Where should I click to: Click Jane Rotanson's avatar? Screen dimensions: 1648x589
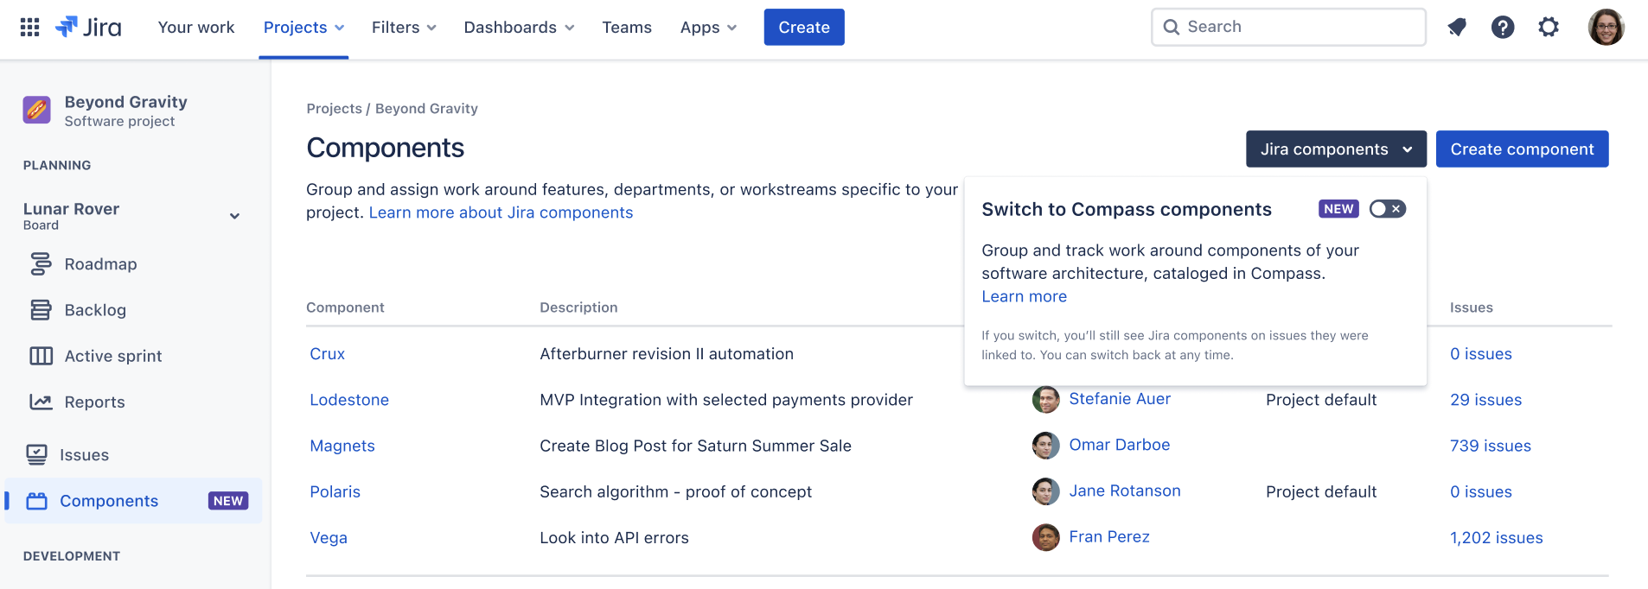[1046, 491]
